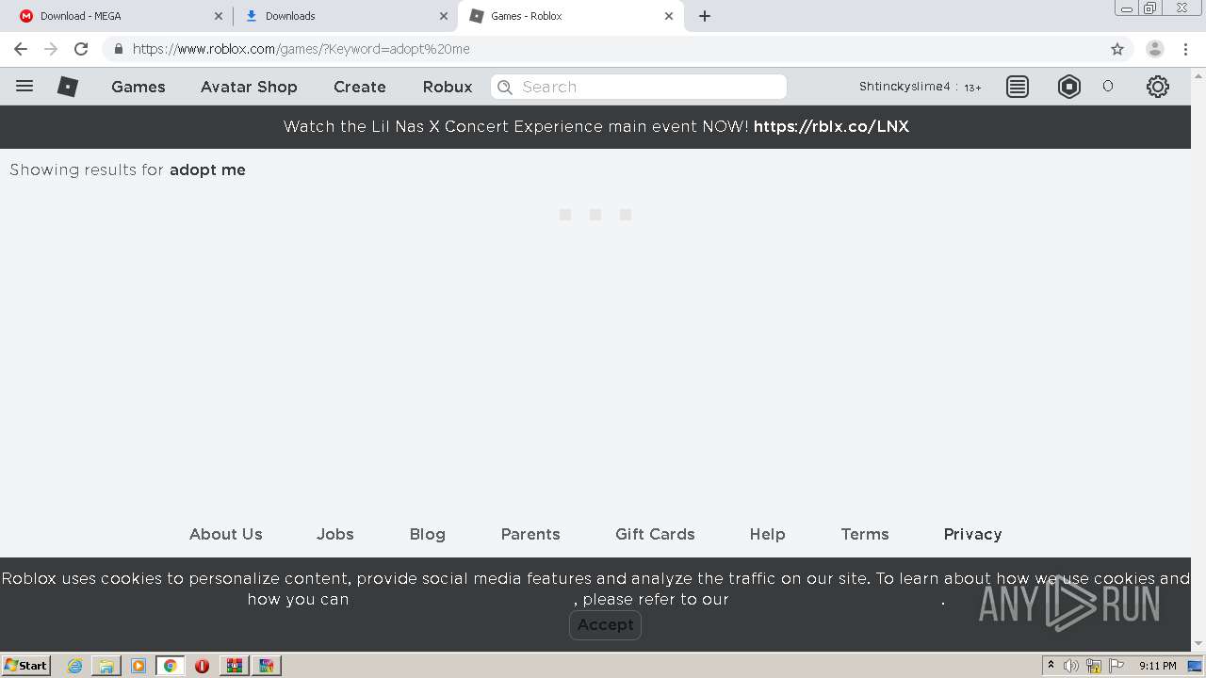Reload the current page
1206x678 pixels.
81,49
